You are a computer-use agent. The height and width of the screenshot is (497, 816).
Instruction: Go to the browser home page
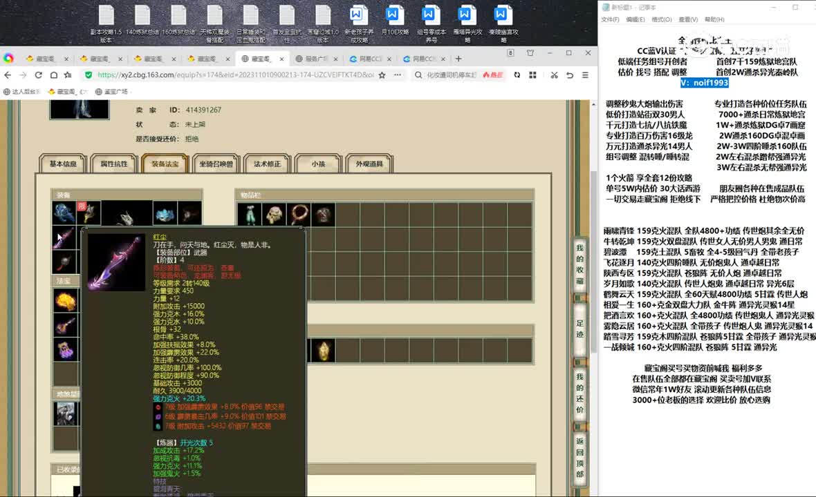point(54,75)
